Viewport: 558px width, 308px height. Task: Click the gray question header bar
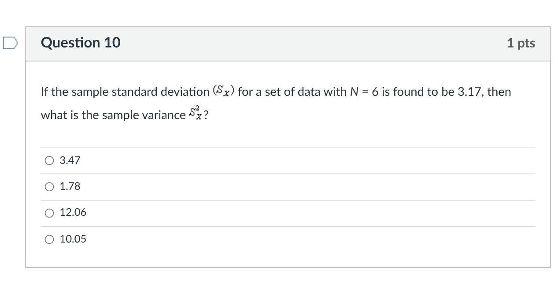coord(286,43)
